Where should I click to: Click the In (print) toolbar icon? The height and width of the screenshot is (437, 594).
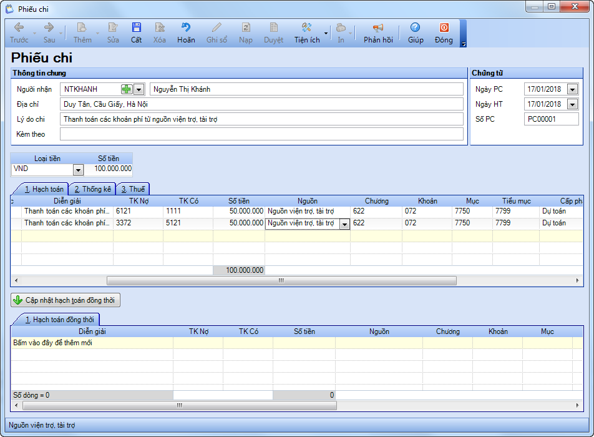coord(341,33)
